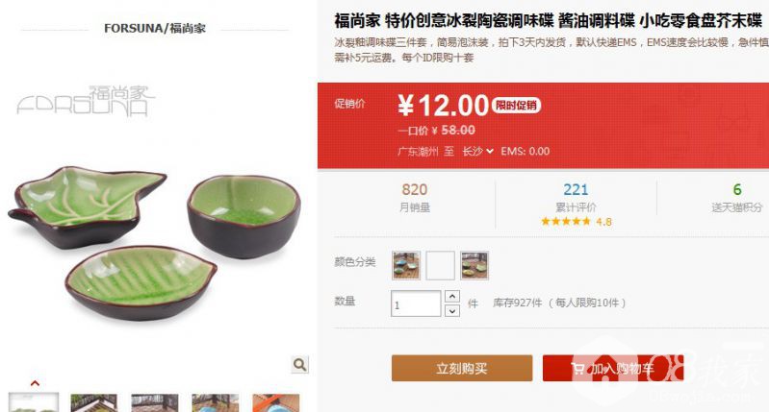This screenshot has width=769, height=412.
Task: Click the quantity input field
Action: [x=416, y=303]
